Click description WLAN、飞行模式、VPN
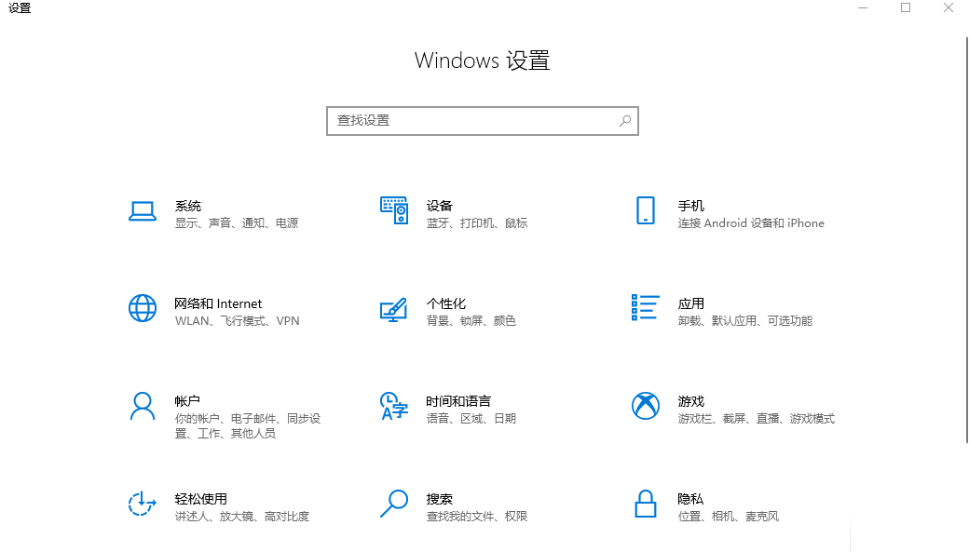 pos(238,321)
